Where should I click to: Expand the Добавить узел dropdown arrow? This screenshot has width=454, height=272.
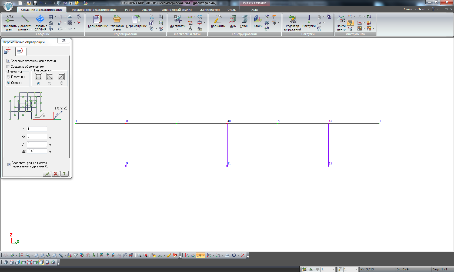pos(13,30)
